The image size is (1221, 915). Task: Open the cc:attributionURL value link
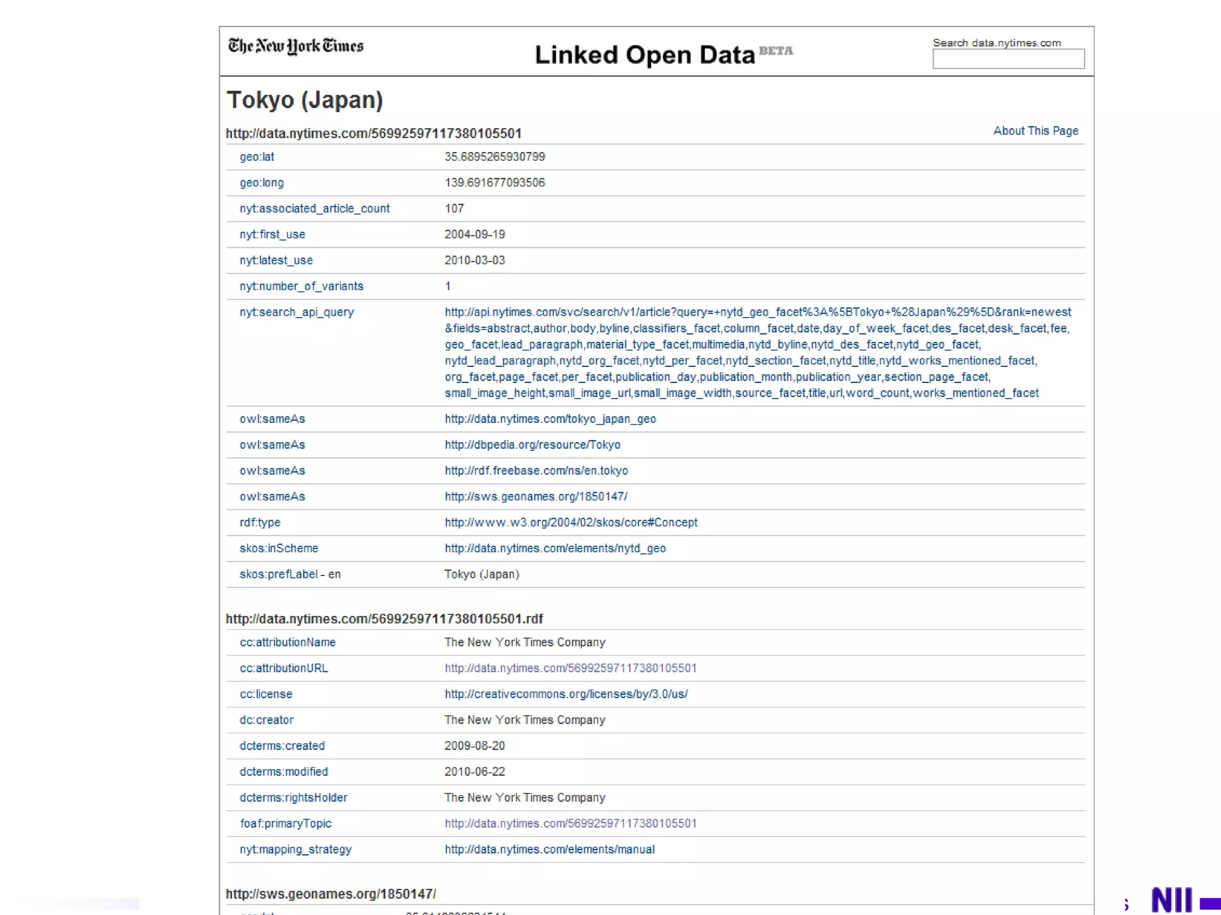click(570, 668)
